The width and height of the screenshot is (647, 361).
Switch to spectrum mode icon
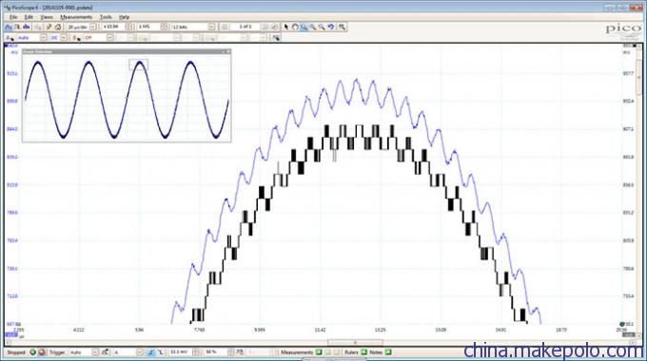pos(27,27)
